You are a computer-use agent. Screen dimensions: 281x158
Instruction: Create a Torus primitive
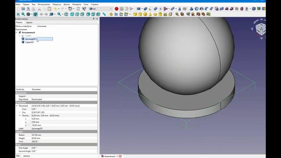(x=155, y=14)
